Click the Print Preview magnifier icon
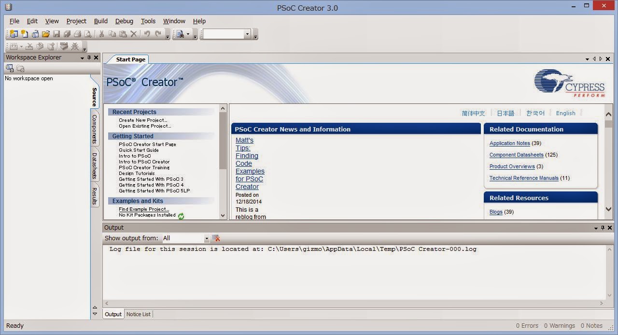 coord(88,34)
